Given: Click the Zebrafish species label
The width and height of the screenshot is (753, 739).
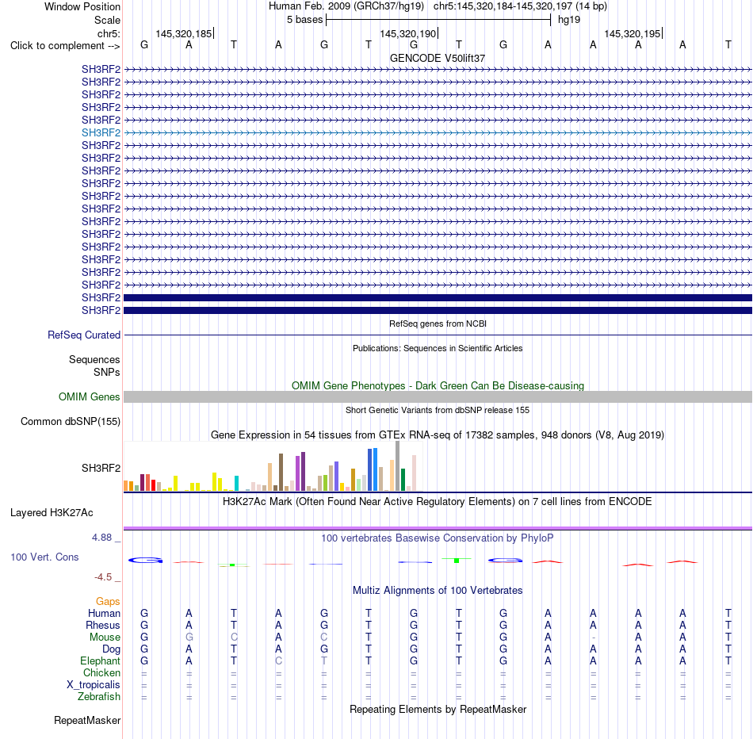Looking at the screenshot, I should click(x=99, y=697).
